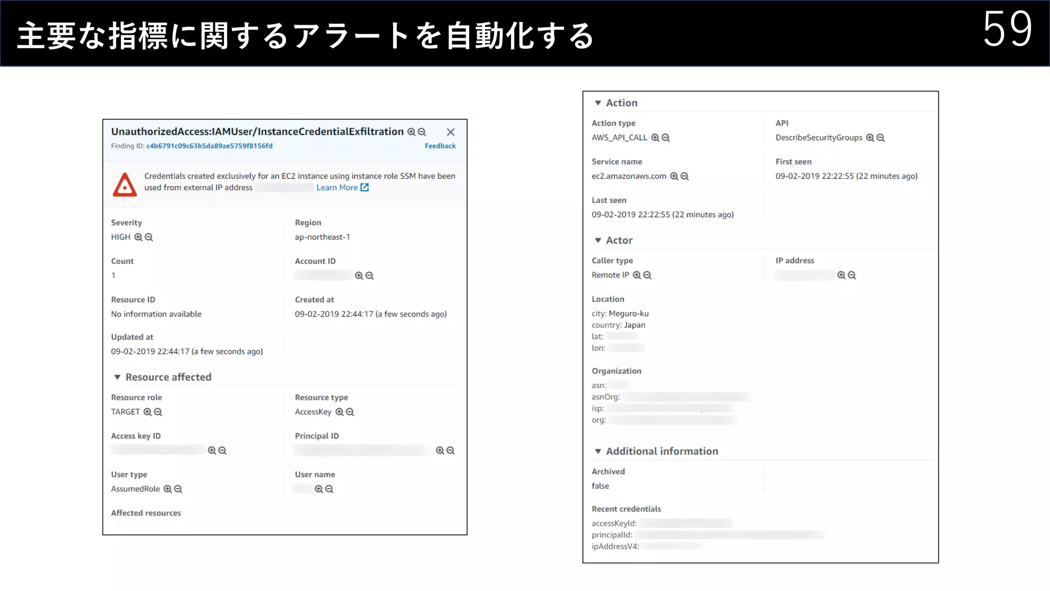Exclude filter on Principal ID
Viewport: 1050px width, 591px height.
point(450,450)
